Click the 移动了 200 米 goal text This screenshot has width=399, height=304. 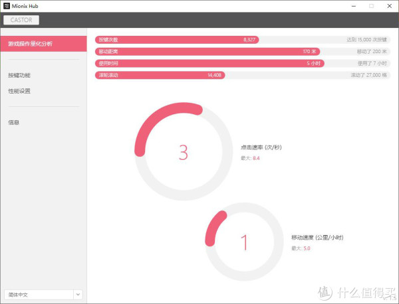click(372, 52)
